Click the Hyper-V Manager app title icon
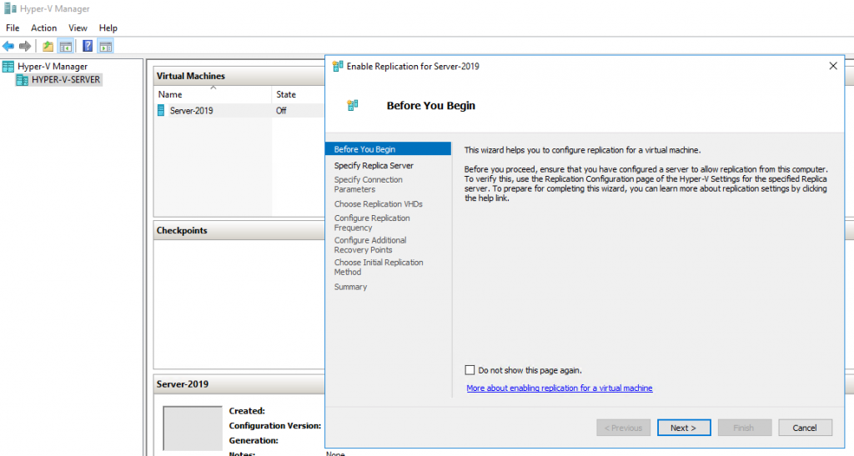Screen dimensions: 854x456 coord(10,8)
